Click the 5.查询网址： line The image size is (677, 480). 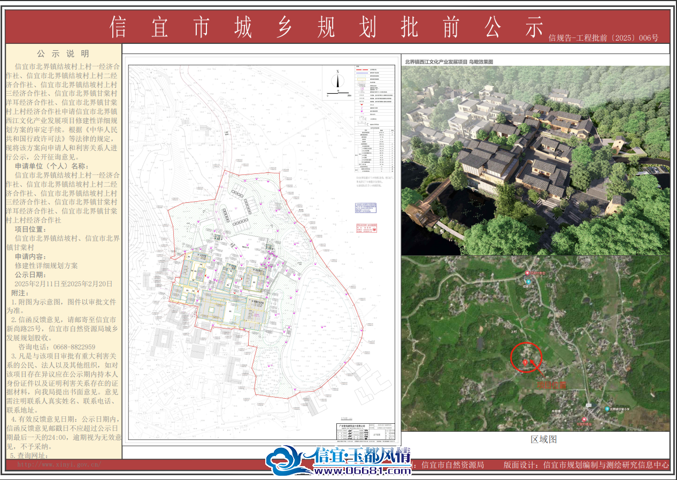[29, 455]
